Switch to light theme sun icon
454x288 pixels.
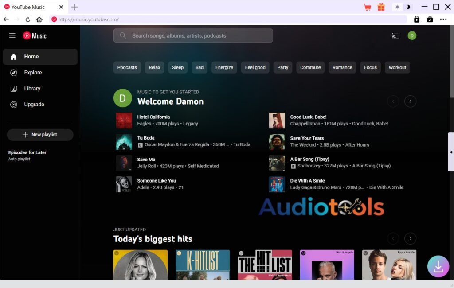point(397,7)
